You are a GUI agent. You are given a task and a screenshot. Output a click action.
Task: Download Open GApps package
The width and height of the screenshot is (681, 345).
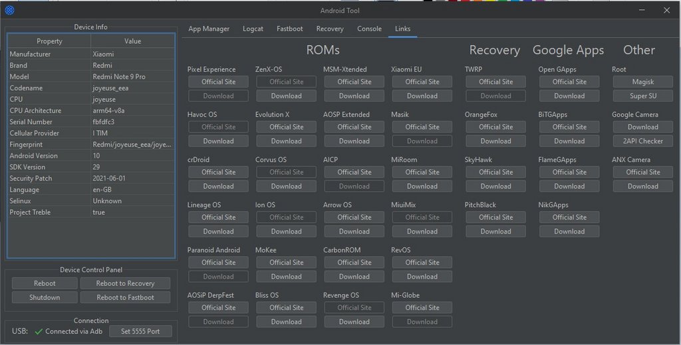point(569,96)
